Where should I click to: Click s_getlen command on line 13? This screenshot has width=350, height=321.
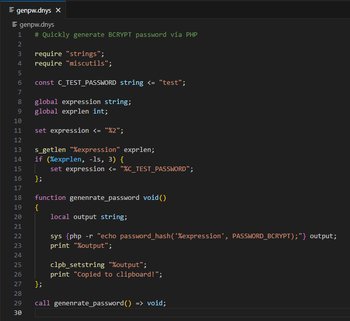pos(50,150)
